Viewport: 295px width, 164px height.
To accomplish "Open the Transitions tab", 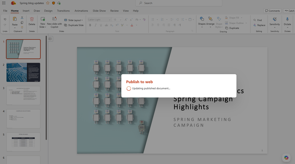I will 63,11.
